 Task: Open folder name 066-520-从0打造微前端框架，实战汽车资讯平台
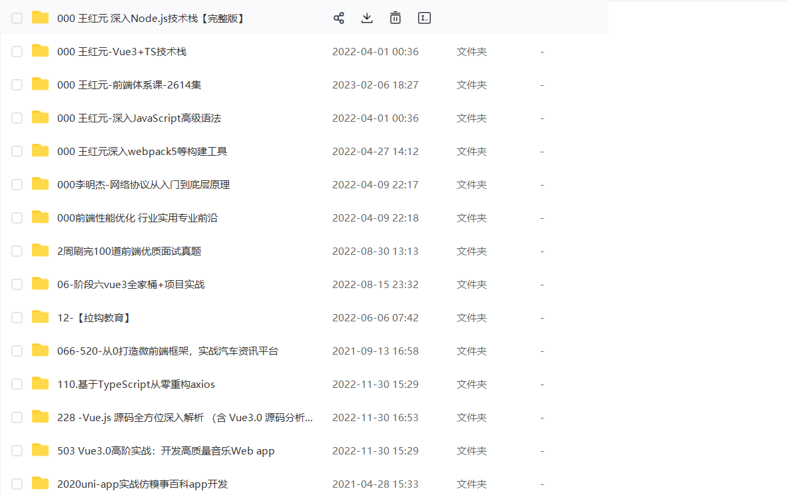click(168, 351)
